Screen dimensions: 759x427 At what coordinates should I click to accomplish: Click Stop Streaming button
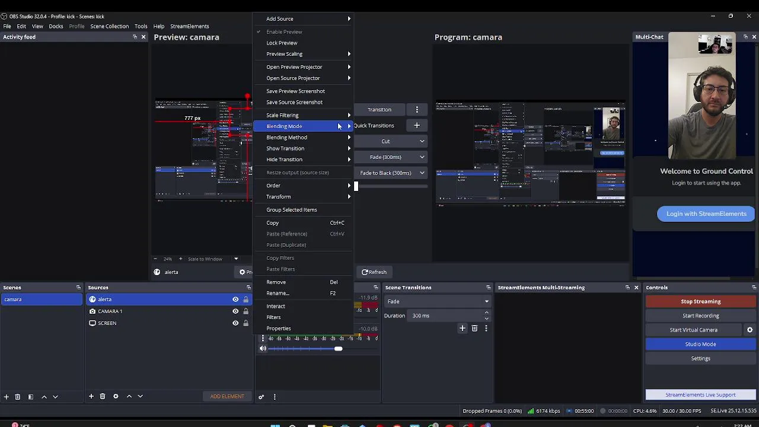click(x=700, y=301)
